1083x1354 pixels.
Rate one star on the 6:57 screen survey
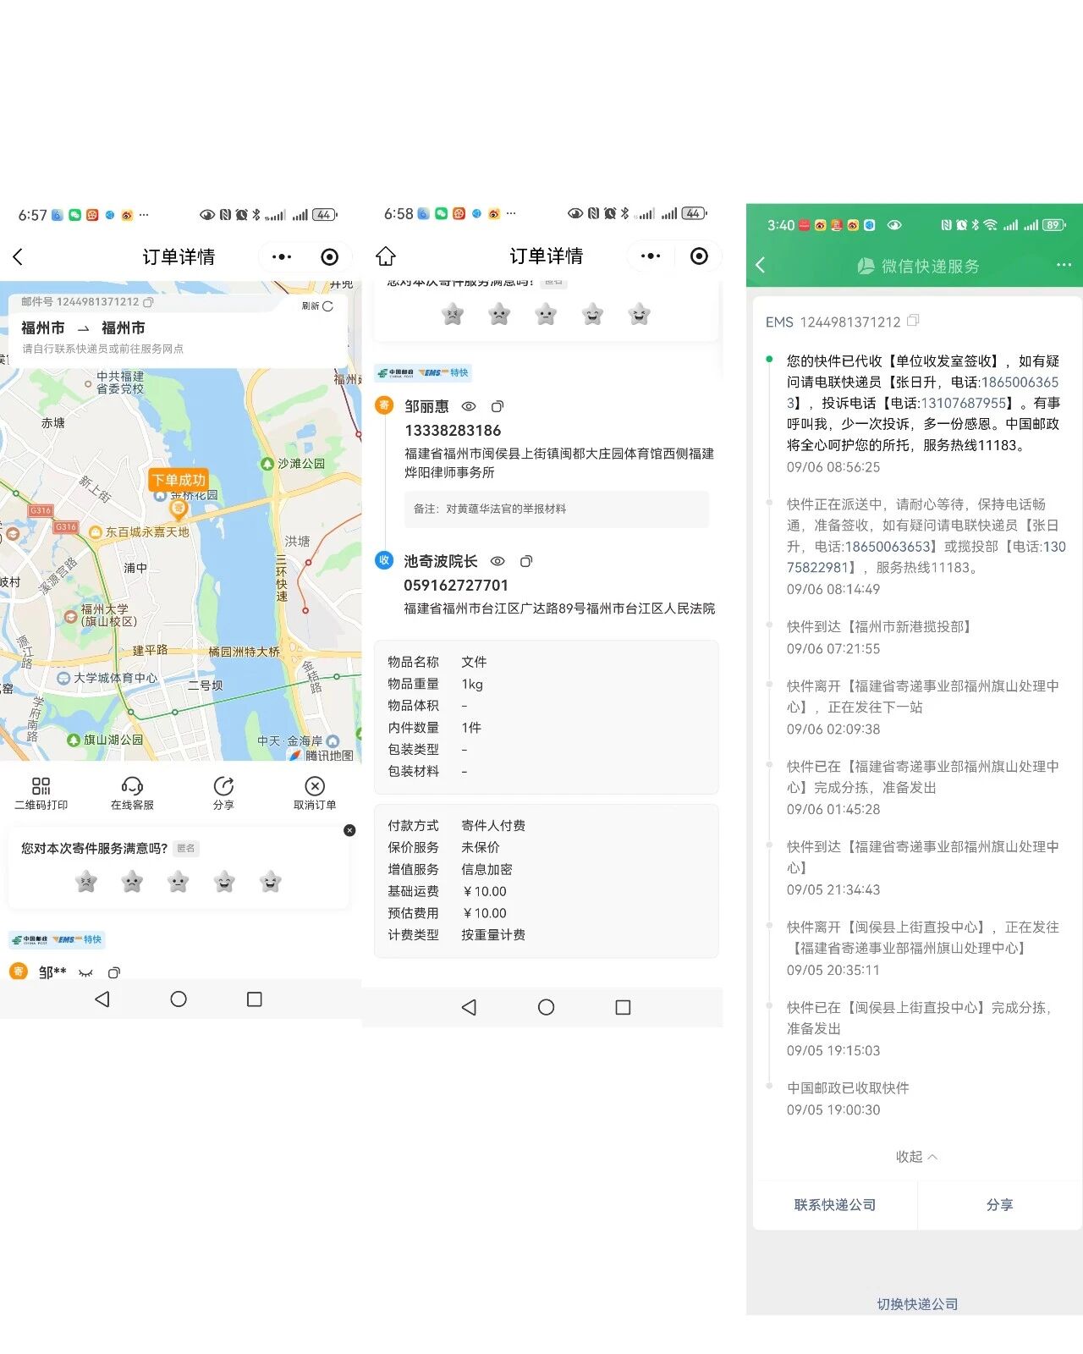(x=86, y=882)
